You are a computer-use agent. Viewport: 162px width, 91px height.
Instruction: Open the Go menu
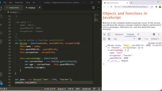click(x=34, y=3)
